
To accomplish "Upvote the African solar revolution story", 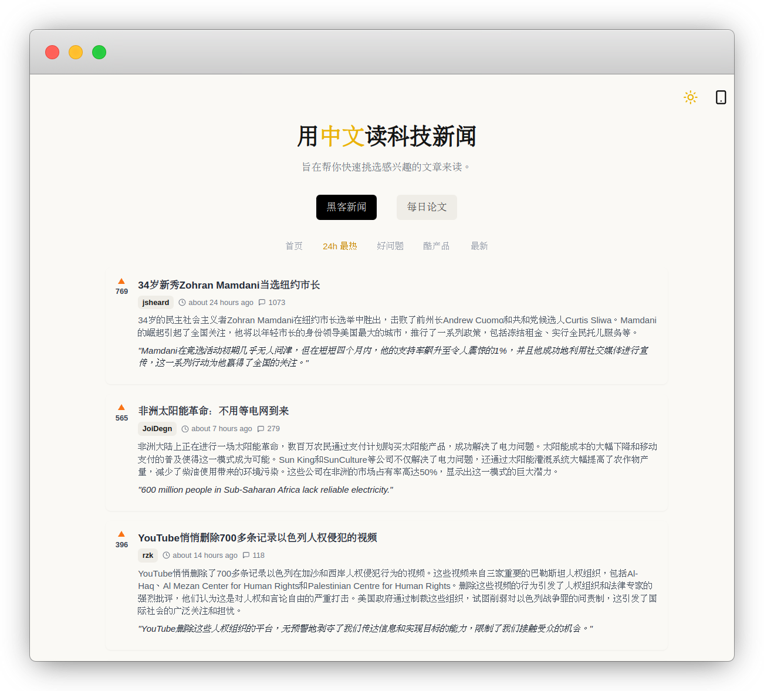I will tap(121, 408).
